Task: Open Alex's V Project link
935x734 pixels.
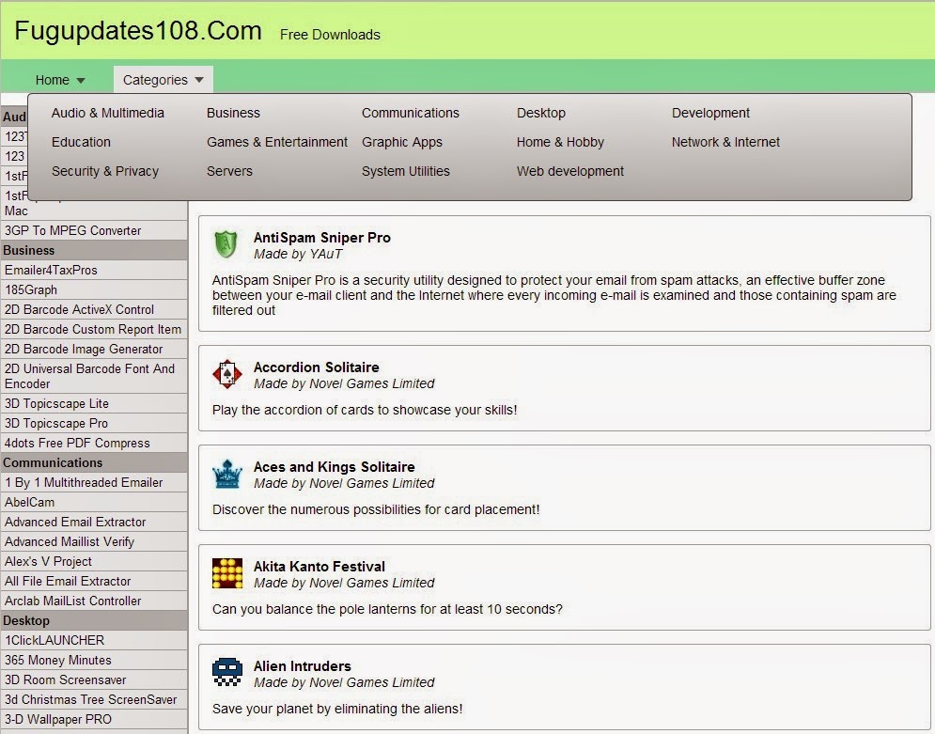Action: point(94,560)
